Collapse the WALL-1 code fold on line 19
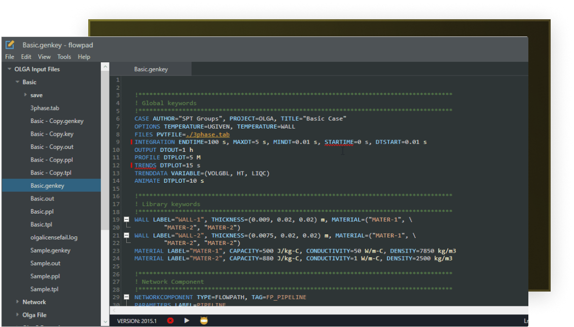 point(126,220)
